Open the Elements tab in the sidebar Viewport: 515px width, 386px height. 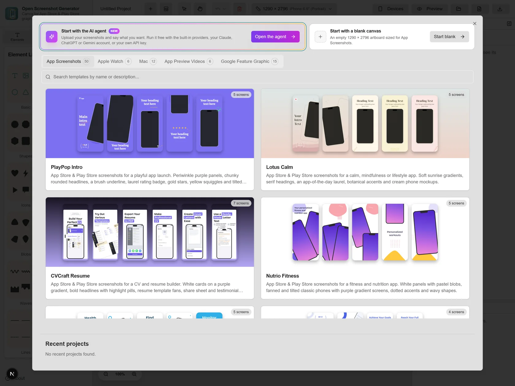coord(17,37)
